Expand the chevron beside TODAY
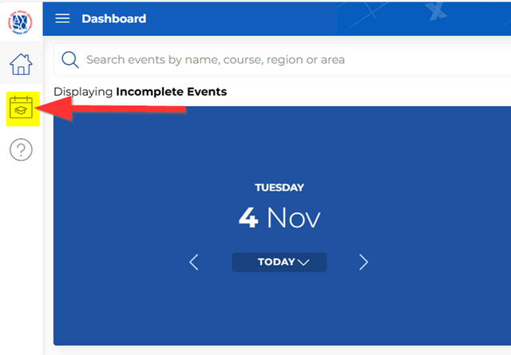The image size is (511, 355). point(303,262)
